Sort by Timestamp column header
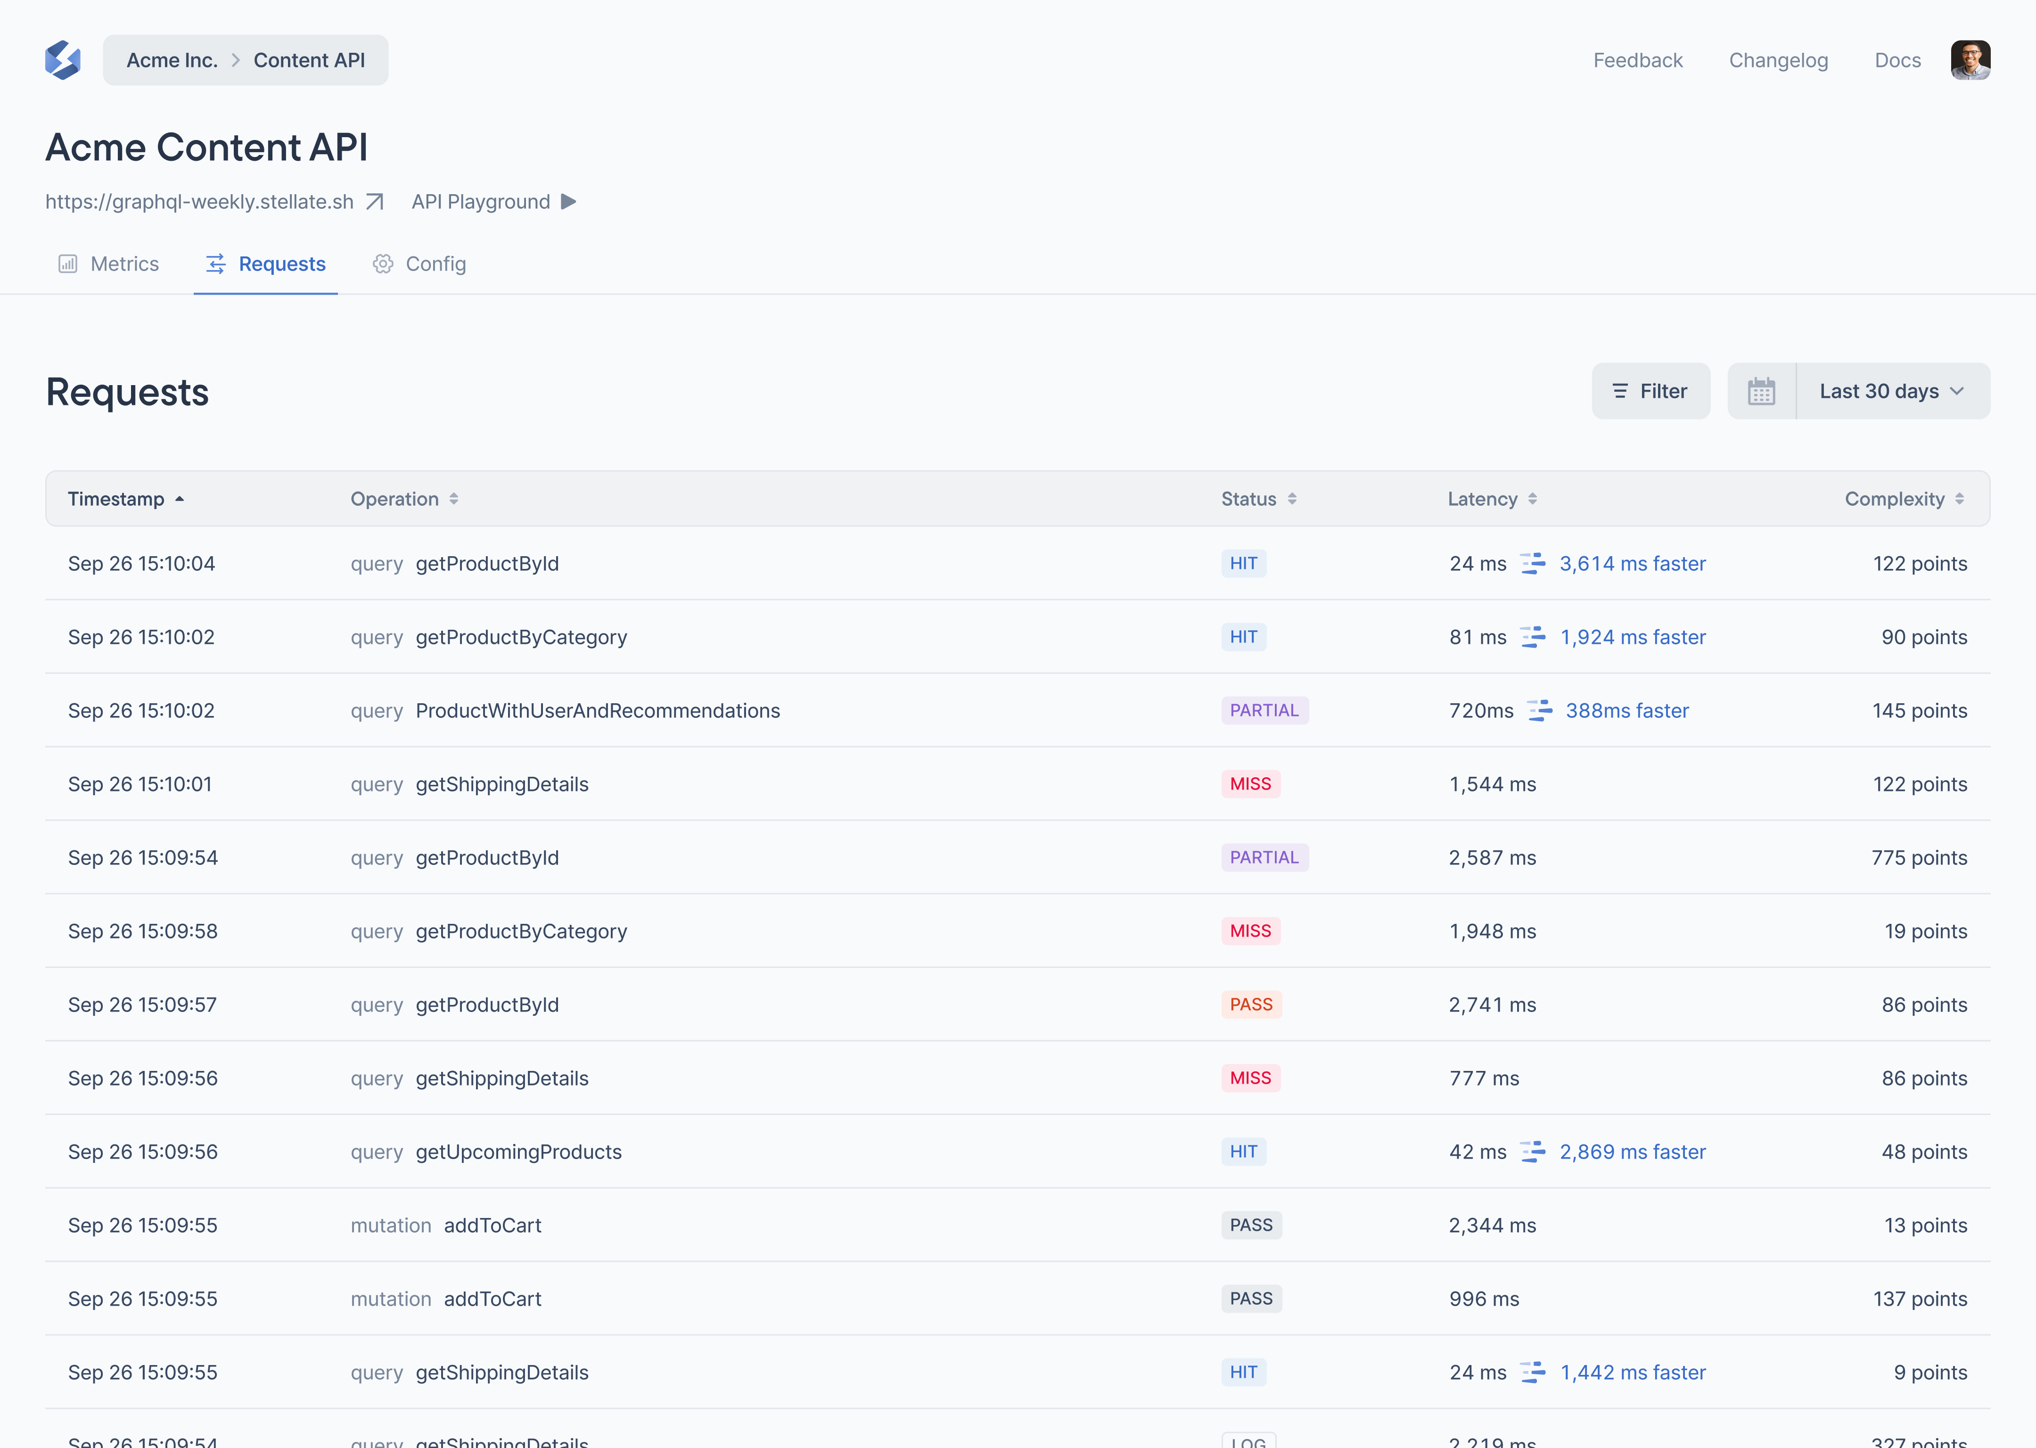This screenshot has width=2036, height=1448. [127, 499]
